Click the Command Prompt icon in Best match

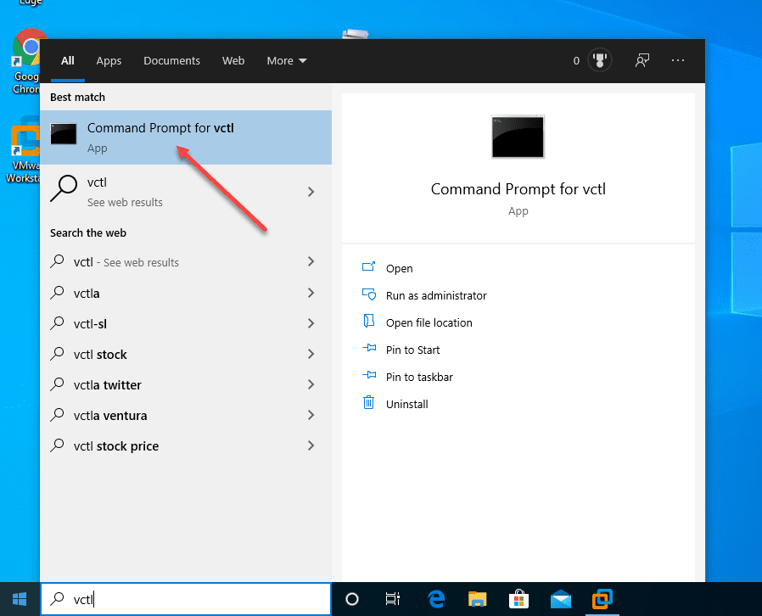tap(64, 135)
